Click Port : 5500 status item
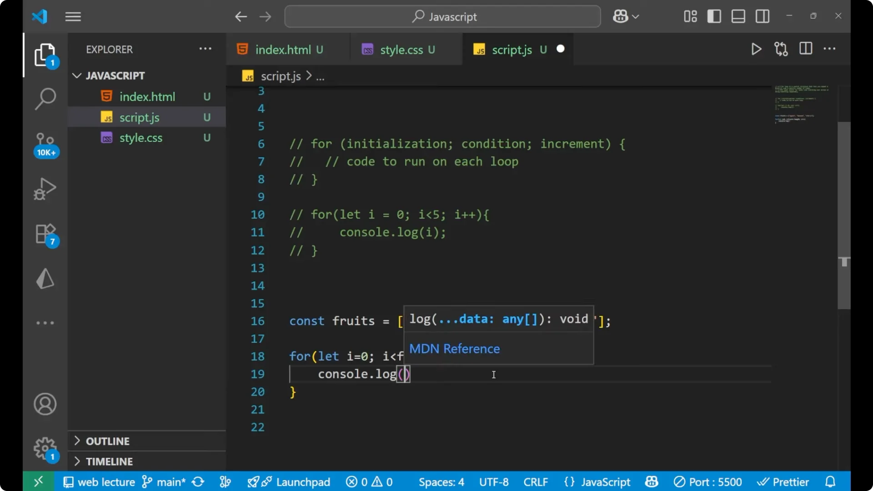The image size is (873, 491). 707,481
